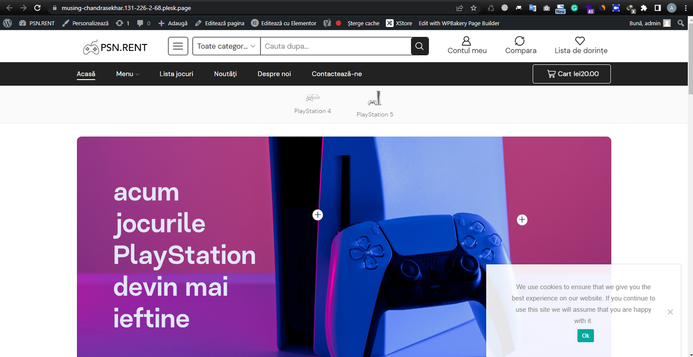Image resolution: width=693 pixels, height=357 pixels.
Task: Click the Cauta dupa search field
Action: 336,46
